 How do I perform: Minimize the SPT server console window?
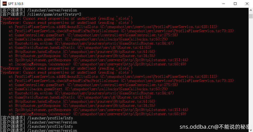click(x=224, y=4)
